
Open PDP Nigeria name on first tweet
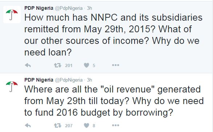(39, 8)
